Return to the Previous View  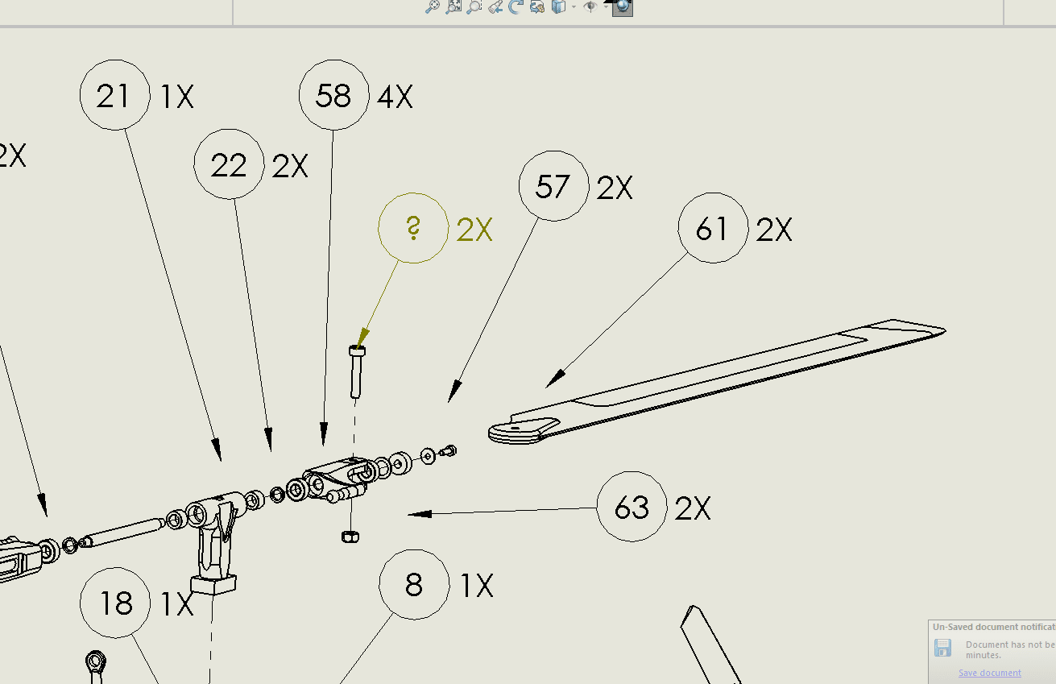(x=495, y=6)
